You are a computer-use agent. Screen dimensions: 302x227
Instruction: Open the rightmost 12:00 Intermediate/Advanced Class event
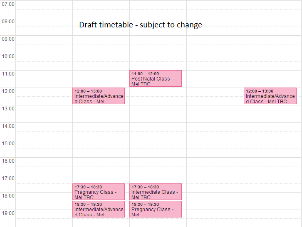point(270,96)
